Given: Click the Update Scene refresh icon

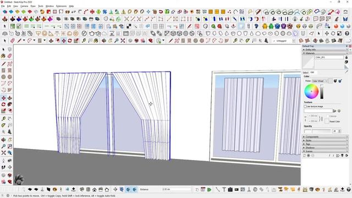Looking at the screenshot, I should tap(304, 155).
